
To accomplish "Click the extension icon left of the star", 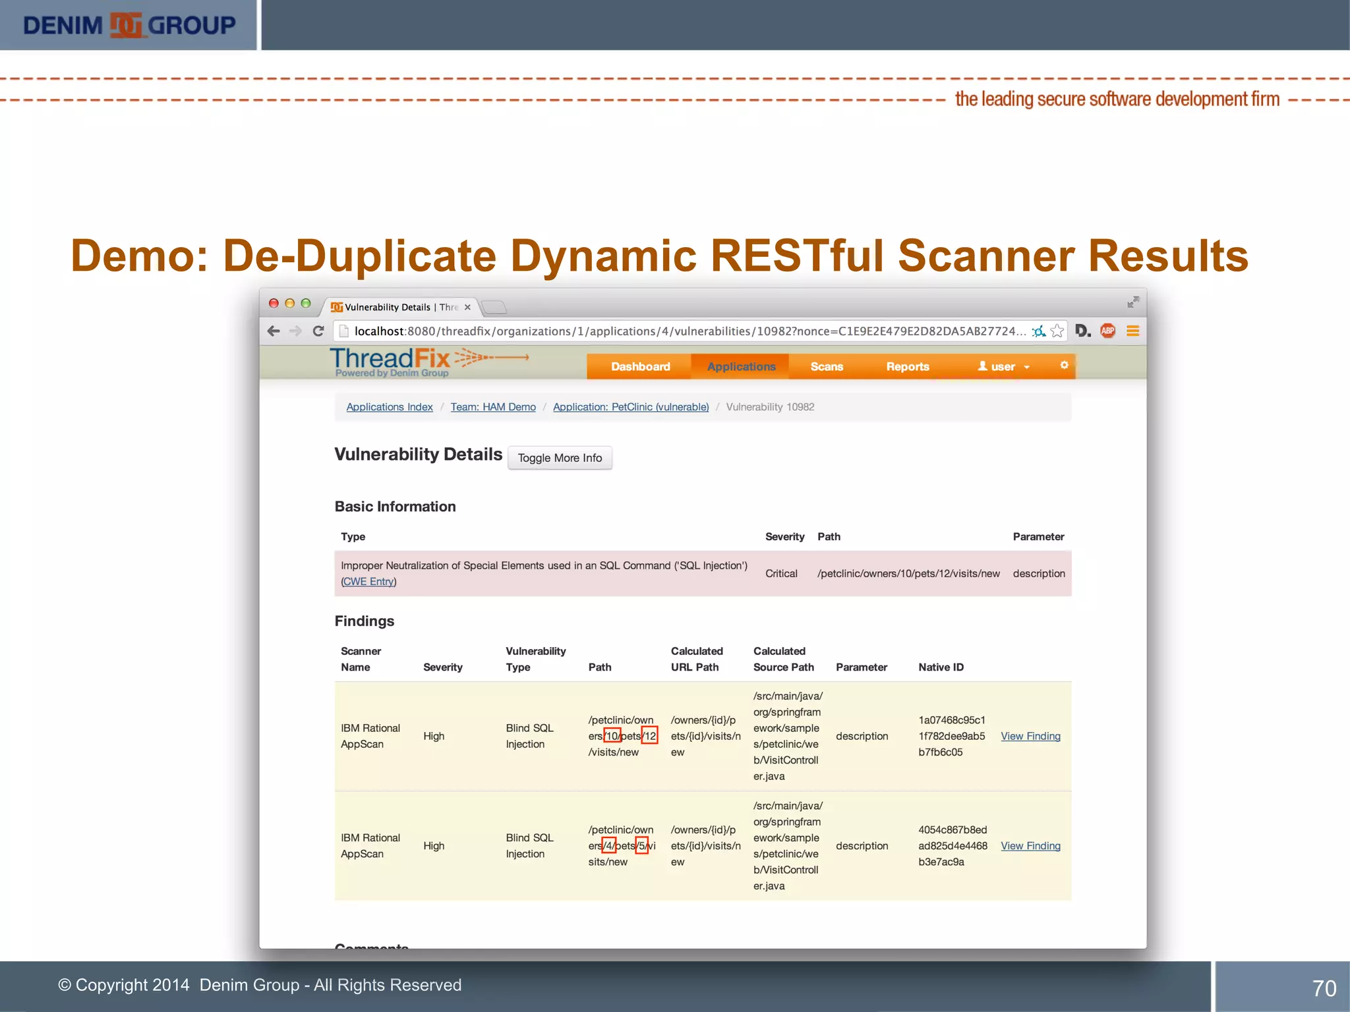I will [x=1039, y=331].
